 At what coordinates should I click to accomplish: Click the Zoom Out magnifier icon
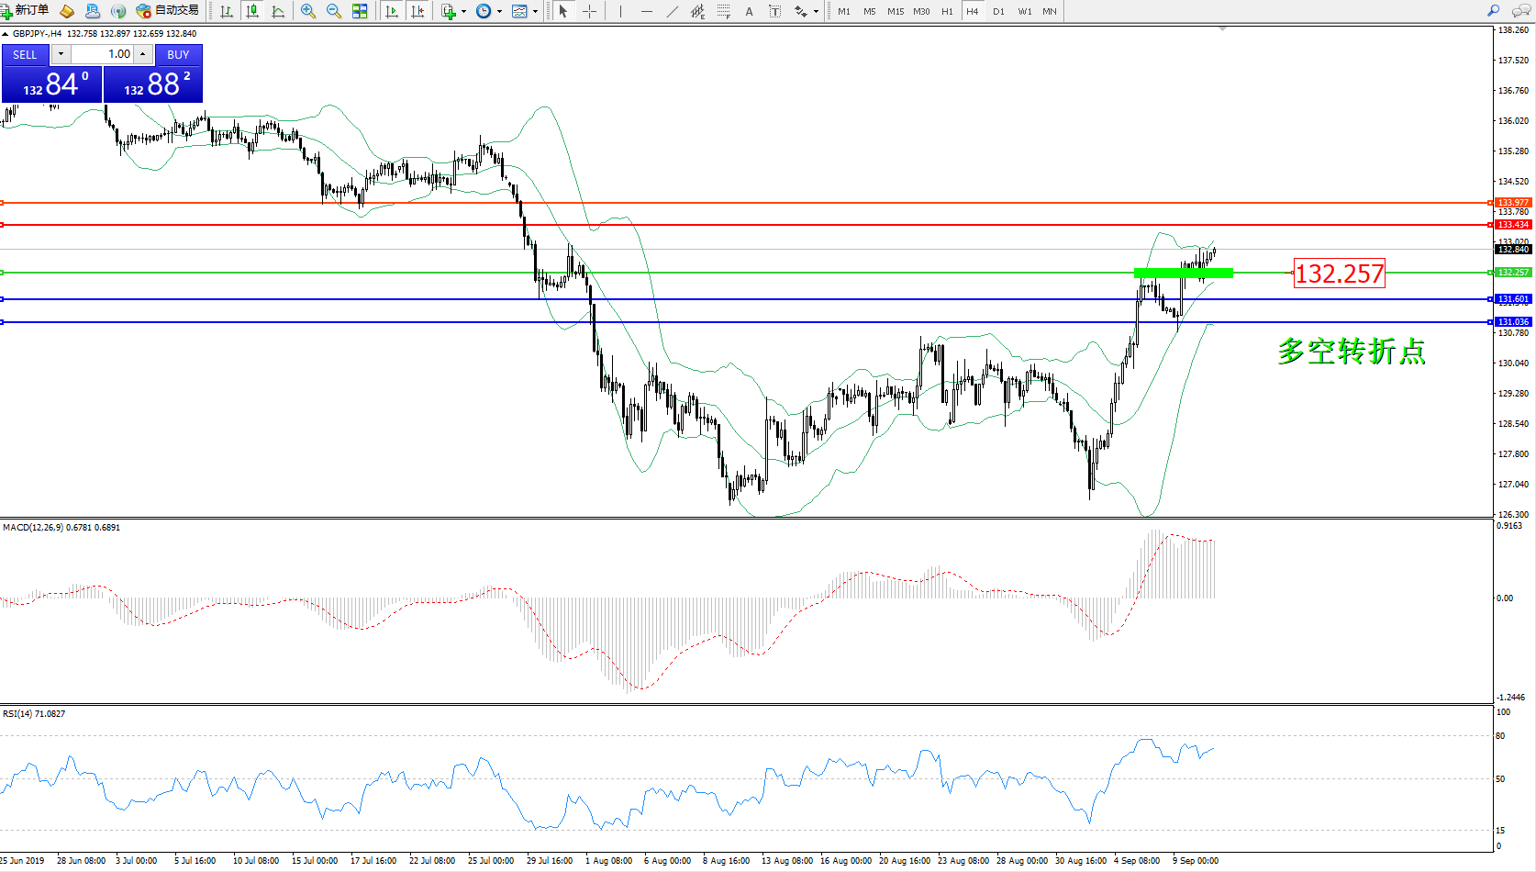pyautogui.click(x=334, y=11)
